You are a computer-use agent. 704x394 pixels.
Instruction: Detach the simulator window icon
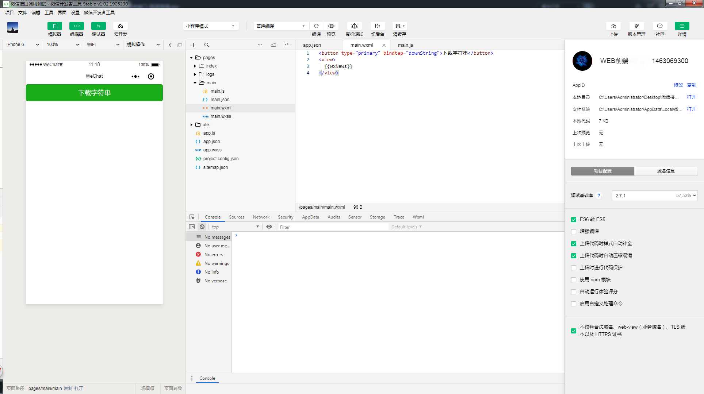coord(180,45)
